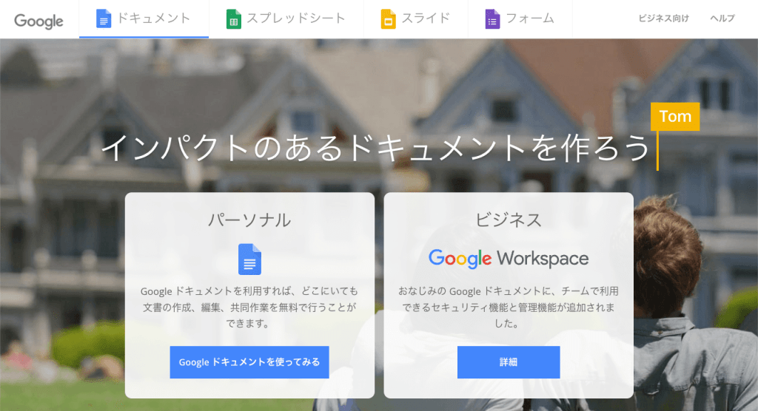Open the ヘルプ link in the header
This screenshot has height=411, width=758.
tap(722, 18)
